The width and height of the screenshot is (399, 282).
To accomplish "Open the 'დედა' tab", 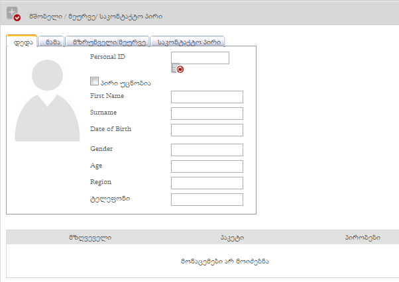I will [x=21, y=41].
